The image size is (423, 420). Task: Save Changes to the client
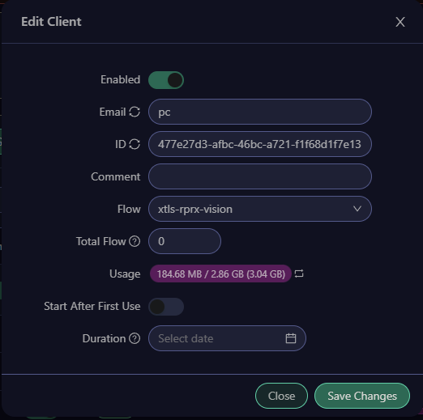[362, 396]
